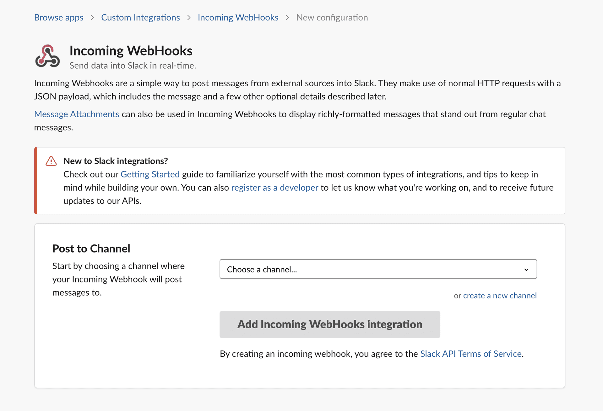This screenshot has width=603, height=411.
Task: Click the create a new channel link
Action: tap(500, 296)
